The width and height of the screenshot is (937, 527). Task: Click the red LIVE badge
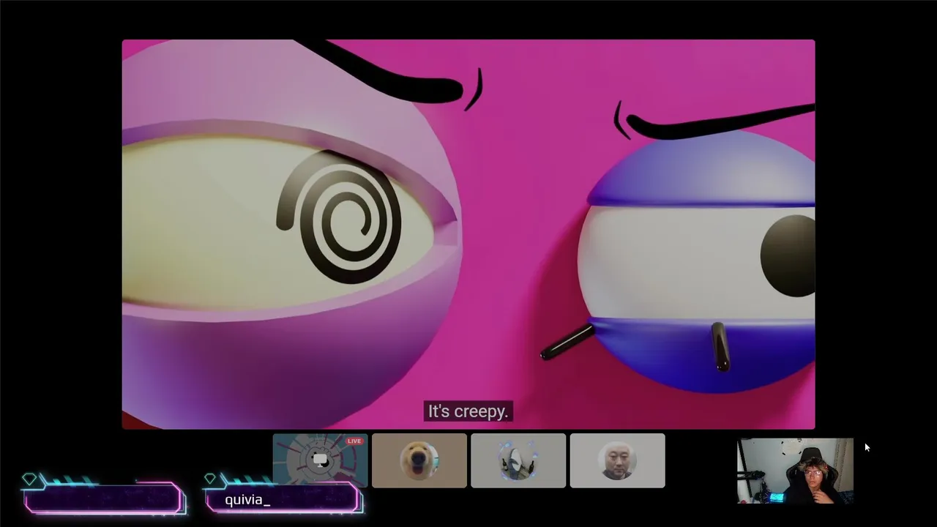click(x=354, y=441)
